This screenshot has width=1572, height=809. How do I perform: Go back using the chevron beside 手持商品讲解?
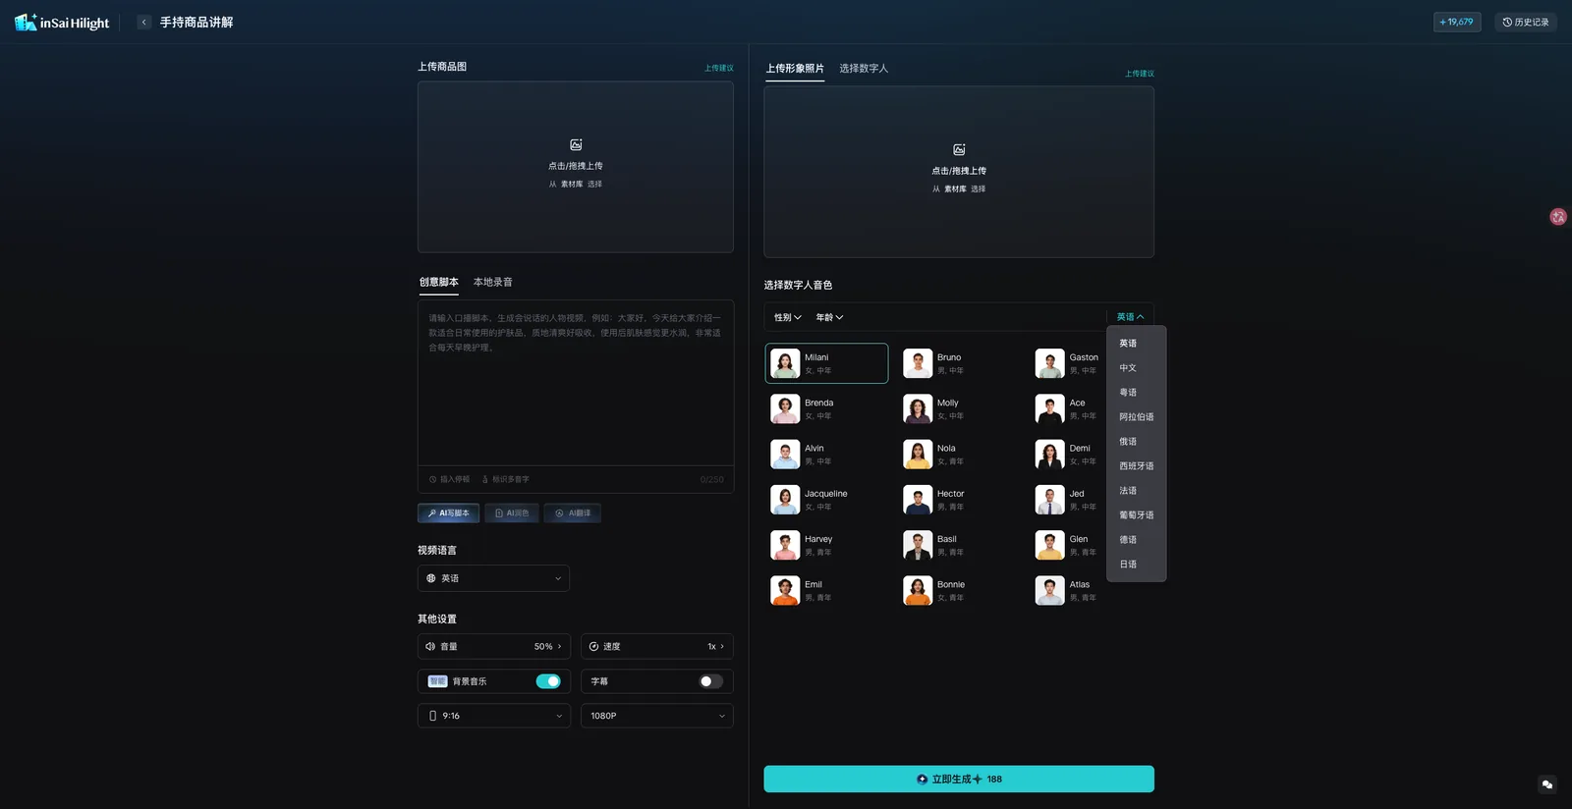tap(143, 22)
